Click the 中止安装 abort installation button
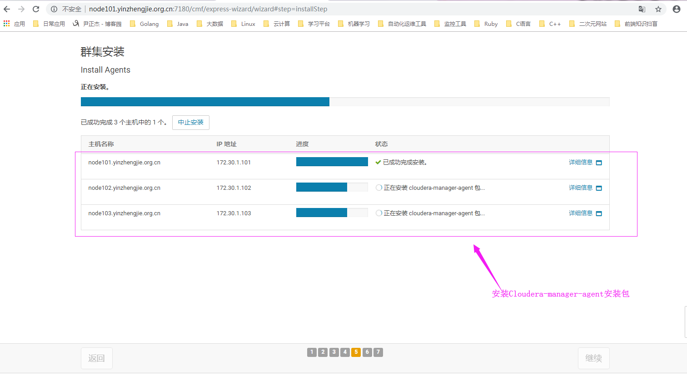The width and height of the screenshot is (687, 376). [191, 123]
